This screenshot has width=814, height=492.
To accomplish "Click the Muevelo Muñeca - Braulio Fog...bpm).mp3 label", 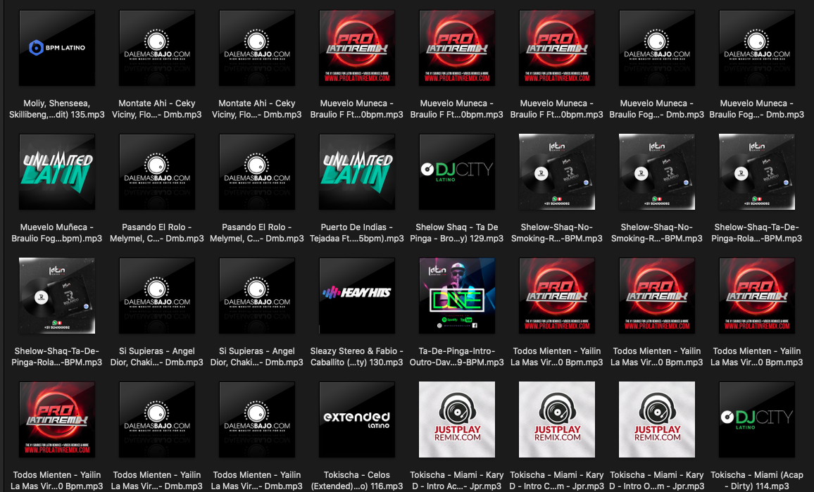I will 57,233.
